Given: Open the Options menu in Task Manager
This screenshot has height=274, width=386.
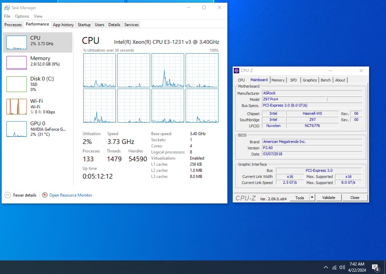Looking at the screenshot, I should tap(22, 16).
